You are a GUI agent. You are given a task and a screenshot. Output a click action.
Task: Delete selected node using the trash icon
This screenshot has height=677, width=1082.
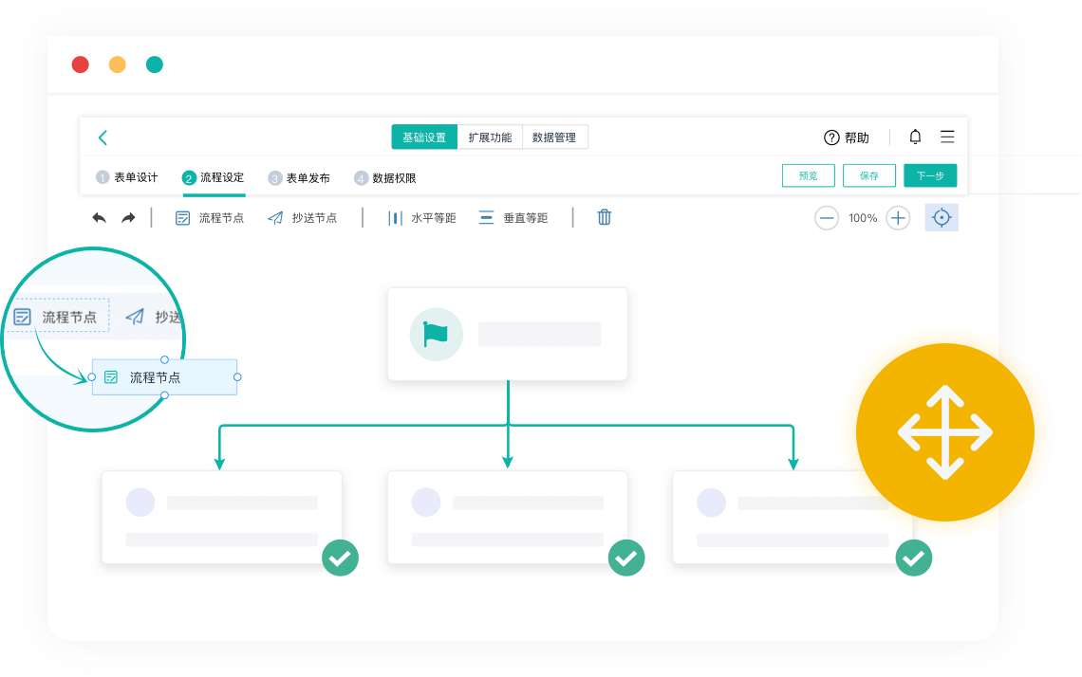[x=604, y=217]
